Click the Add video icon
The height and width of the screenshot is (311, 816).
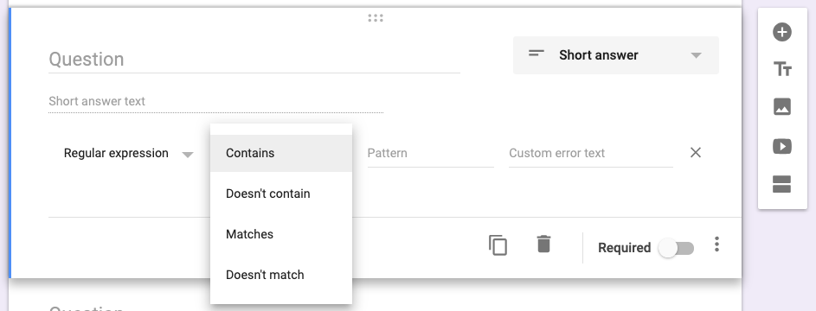tap(782, 146)
